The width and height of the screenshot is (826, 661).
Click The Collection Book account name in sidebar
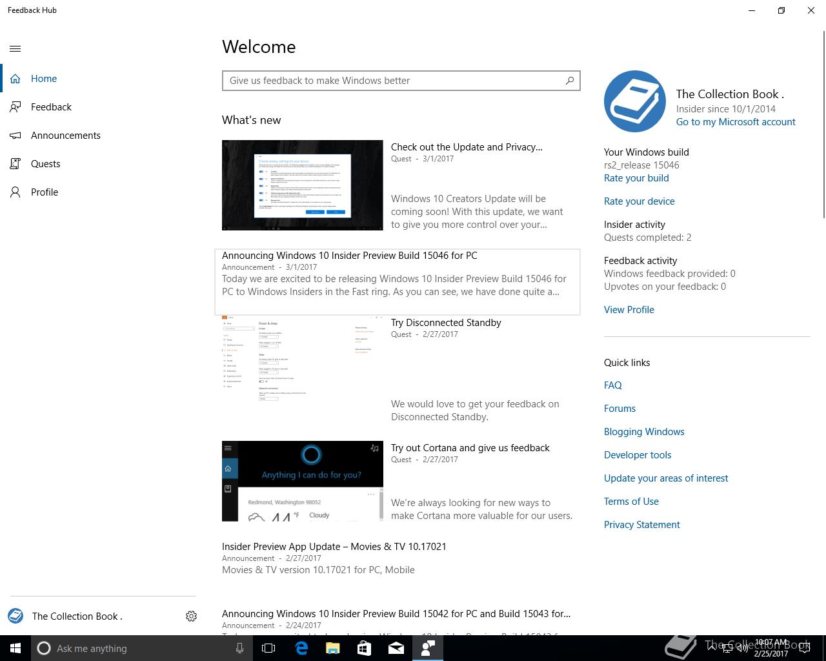(77, 616)
